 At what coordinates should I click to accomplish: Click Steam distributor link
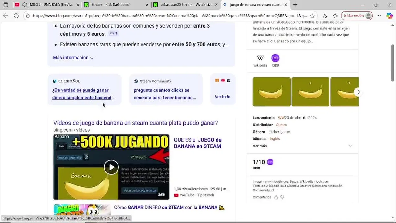pyautogui.click(x=281, y=125)
